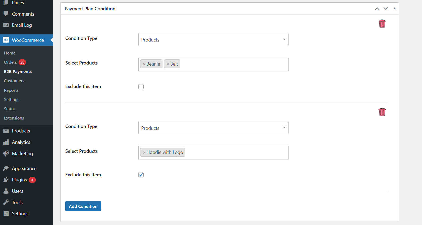Open Extensions submenu item

14,118
